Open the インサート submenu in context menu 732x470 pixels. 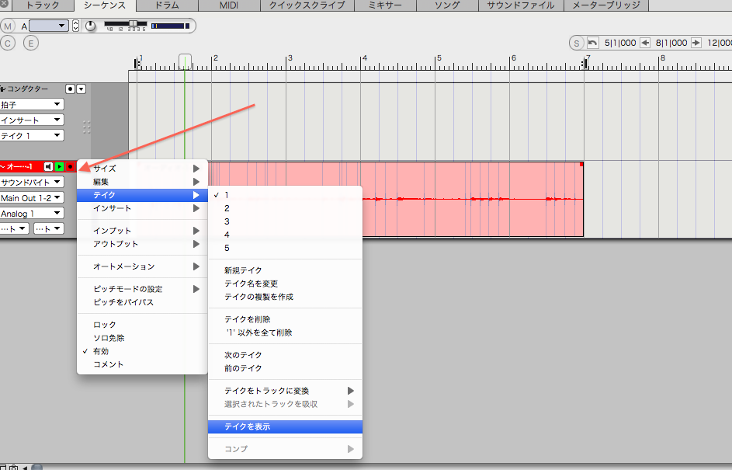[142, 208]
